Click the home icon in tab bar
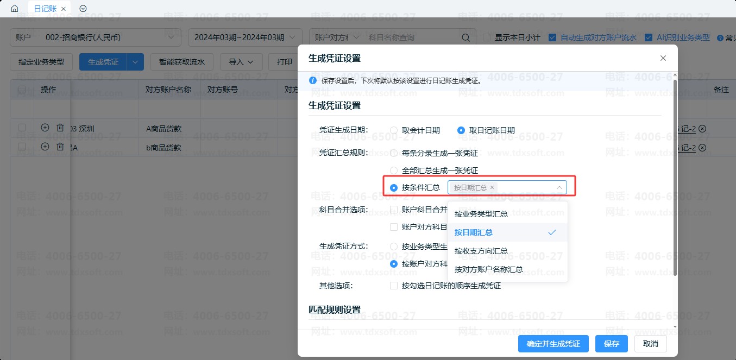The image size is (736, 360). click(15, 9)
